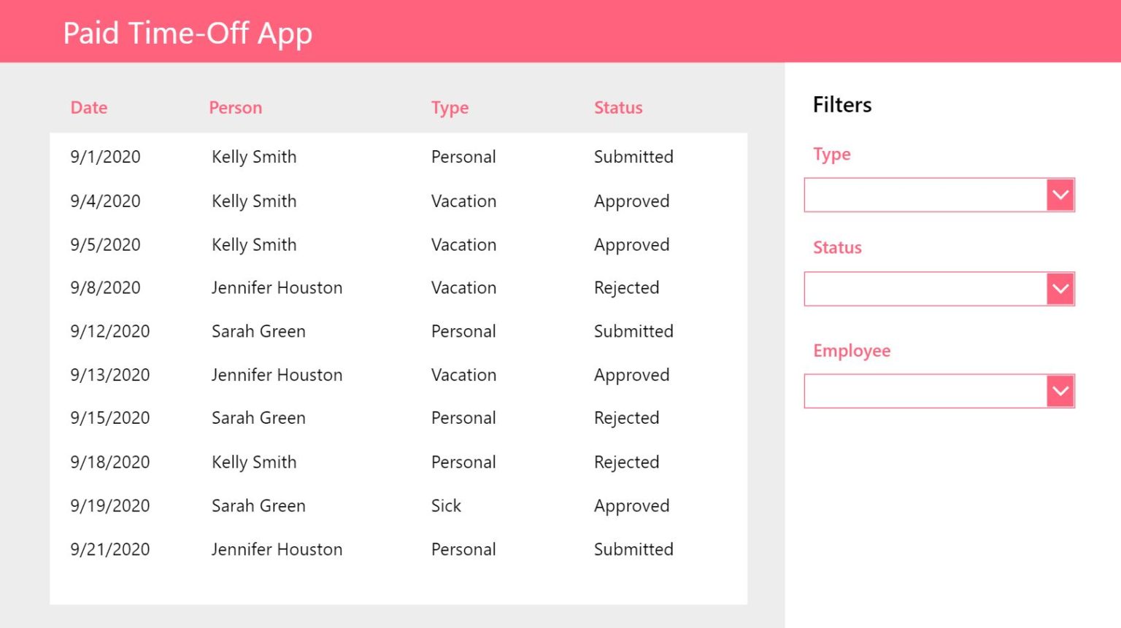This screenshot has height=628, width=1121.
Task: Open the Status filter dropdown arrow
Action: click(x=1060, y=288)
